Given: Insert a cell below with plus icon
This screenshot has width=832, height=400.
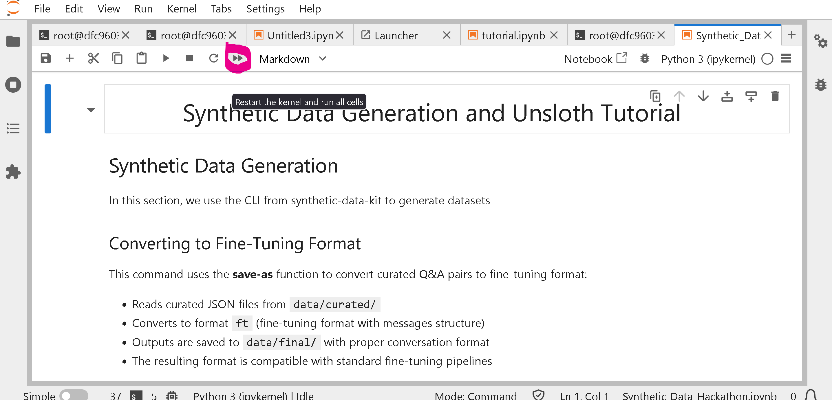Looking at the screenshot, I should click(70, 58).
